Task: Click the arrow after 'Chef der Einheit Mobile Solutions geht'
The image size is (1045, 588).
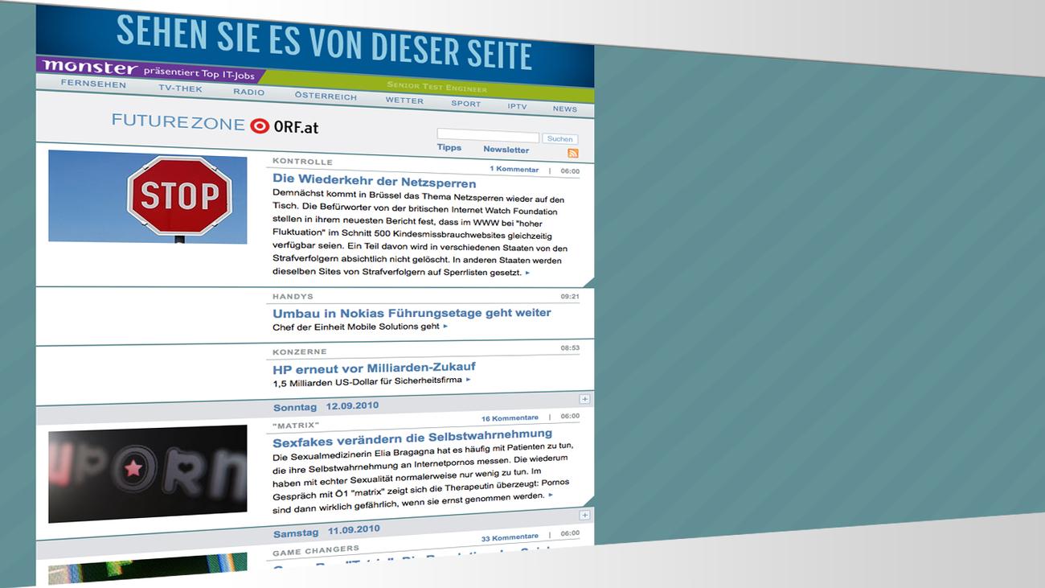Action: tap(445, 326)
